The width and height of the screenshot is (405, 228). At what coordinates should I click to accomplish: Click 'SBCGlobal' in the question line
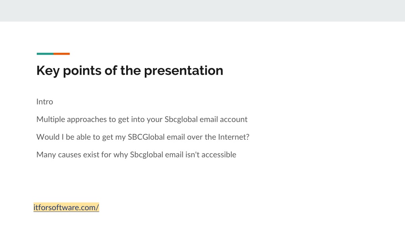pos(146,137)
